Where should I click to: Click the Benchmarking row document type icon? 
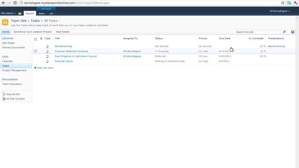(x=47, y=47)
